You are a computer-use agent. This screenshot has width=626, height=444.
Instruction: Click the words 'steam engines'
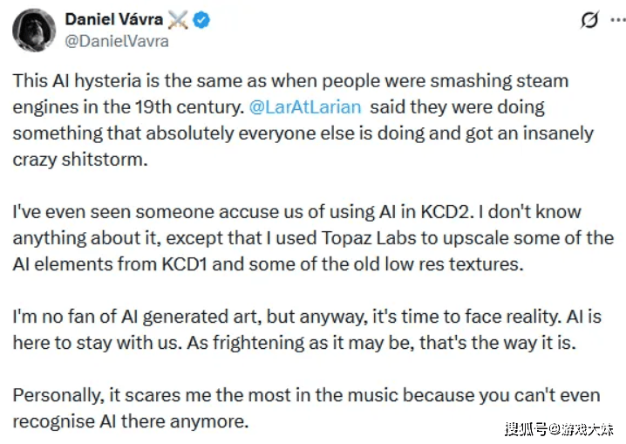pos(521,81)
